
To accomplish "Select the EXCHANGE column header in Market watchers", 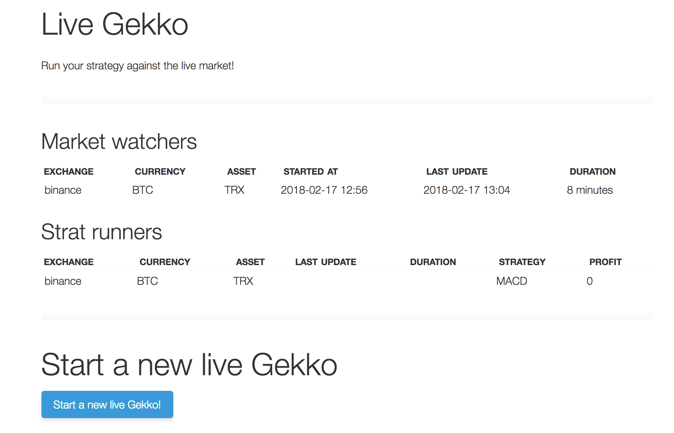I will coord(69,171).
